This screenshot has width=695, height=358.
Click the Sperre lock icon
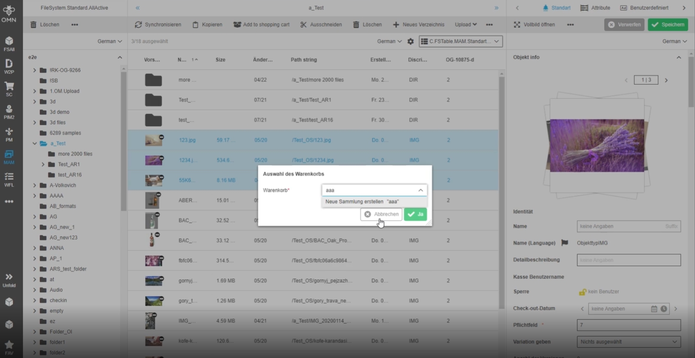point(582,292)
